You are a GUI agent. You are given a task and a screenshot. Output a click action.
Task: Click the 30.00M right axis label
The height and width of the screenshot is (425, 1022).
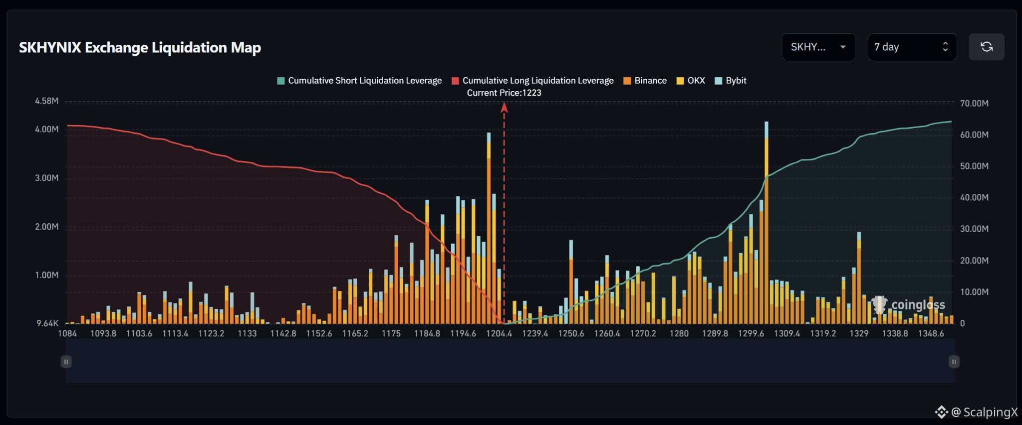coord(975,229)
